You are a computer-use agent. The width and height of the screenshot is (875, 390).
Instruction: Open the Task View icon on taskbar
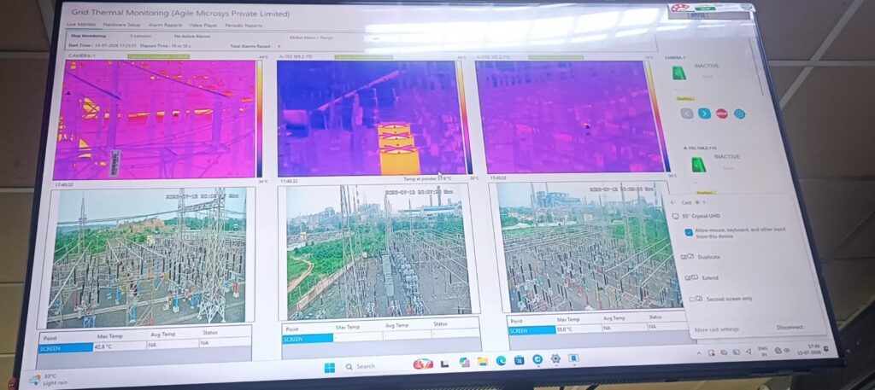click(x=444, y=364)
